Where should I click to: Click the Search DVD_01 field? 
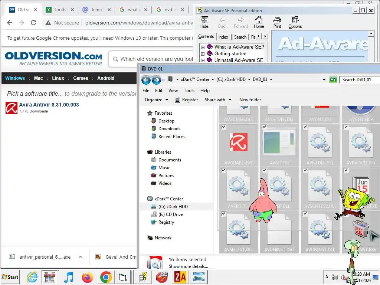click(360, 80)
